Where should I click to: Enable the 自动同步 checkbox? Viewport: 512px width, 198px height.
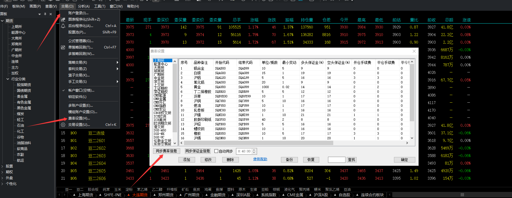(x=216, y=151)
